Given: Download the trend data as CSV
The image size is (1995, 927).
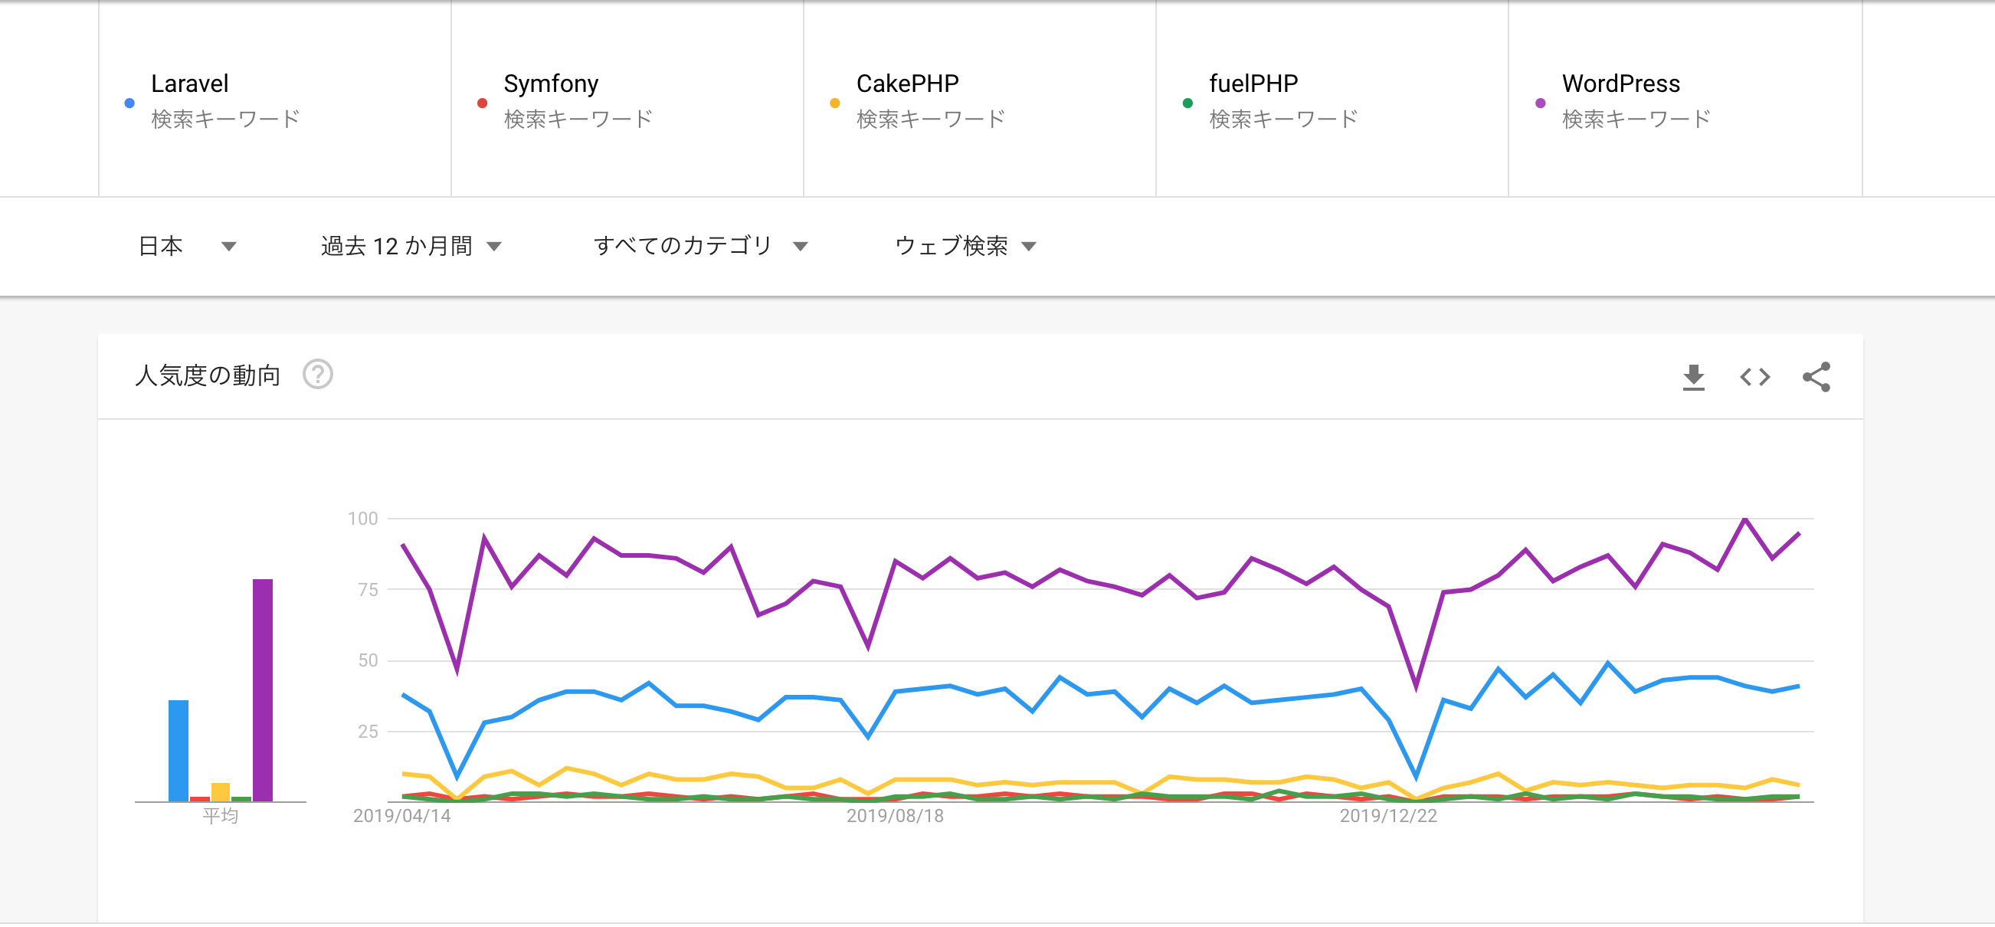Looking at the screenshot, I should click(1695, 377).
